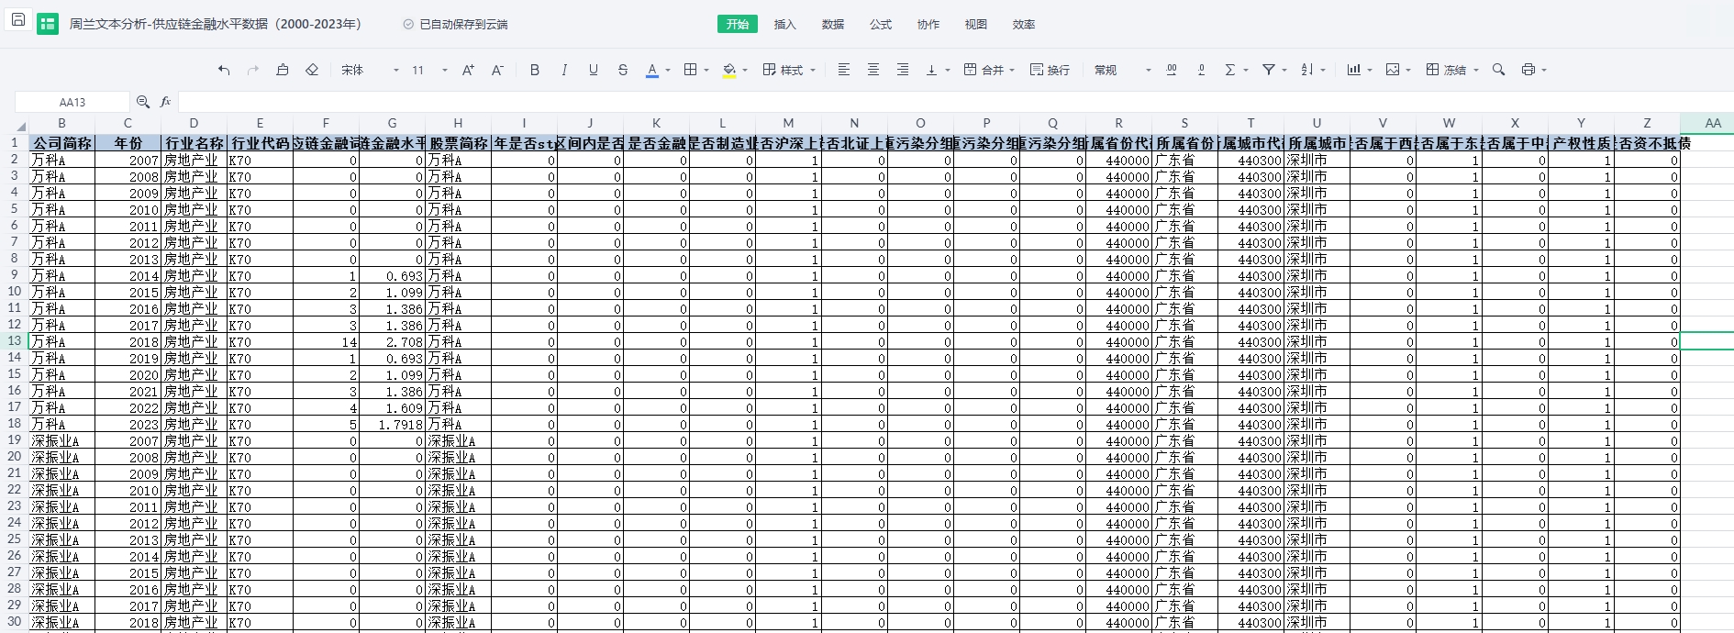Click the filter funnel icon
1734x633 pixels.
tap(1269, 70)
